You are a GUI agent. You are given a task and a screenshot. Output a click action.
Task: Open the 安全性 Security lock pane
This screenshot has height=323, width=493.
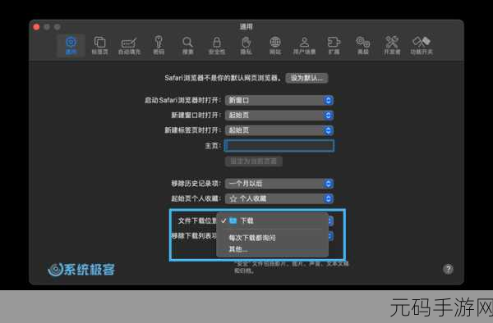[217, 45]
